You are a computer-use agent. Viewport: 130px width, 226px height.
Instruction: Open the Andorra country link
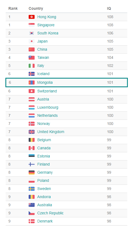point(44,197)
